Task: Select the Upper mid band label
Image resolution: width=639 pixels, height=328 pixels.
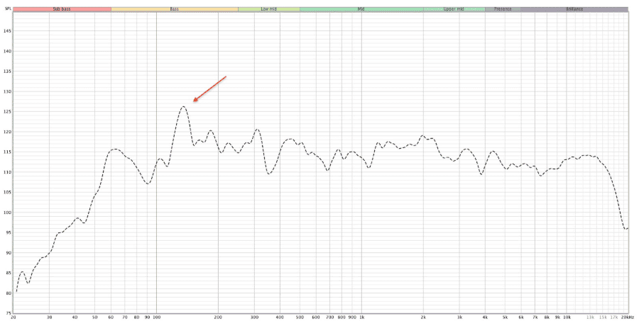Action: 454,9
